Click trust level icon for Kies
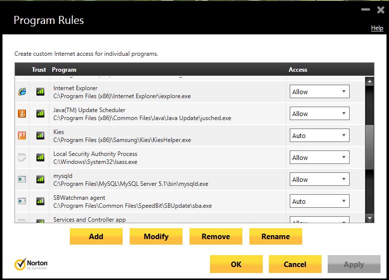 (x=40, y=136)
